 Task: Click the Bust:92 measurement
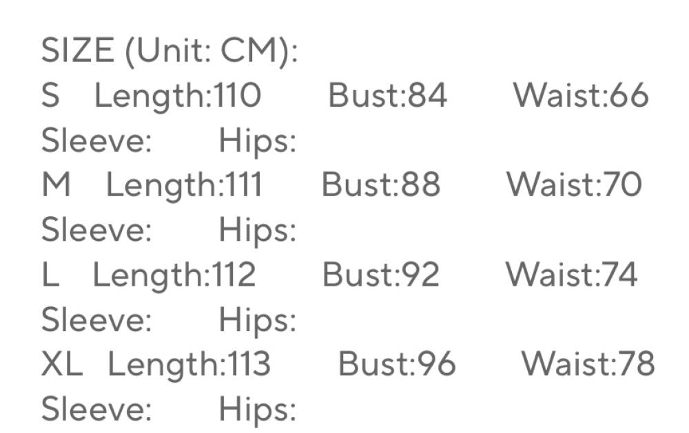(x=380, y=275)
